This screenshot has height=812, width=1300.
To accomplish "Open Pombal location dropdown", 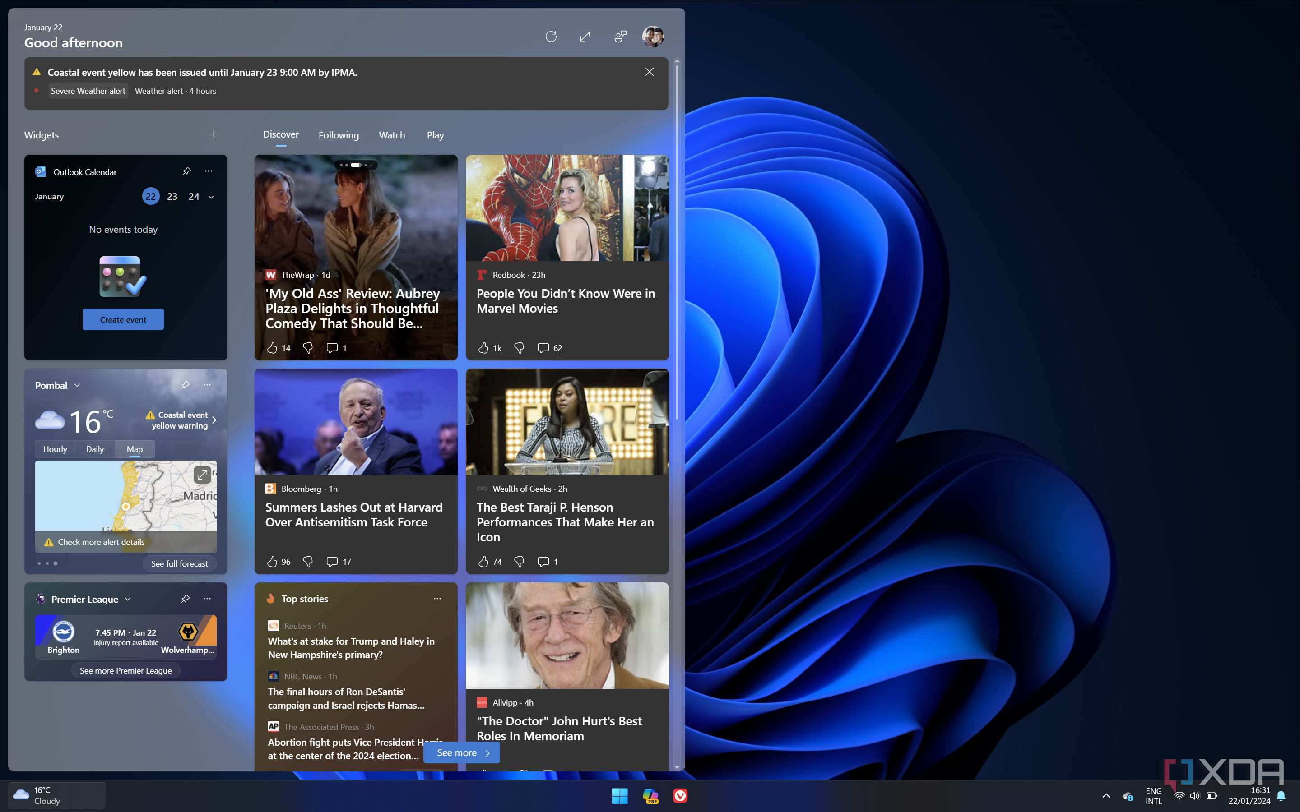I will coord(77,385).
